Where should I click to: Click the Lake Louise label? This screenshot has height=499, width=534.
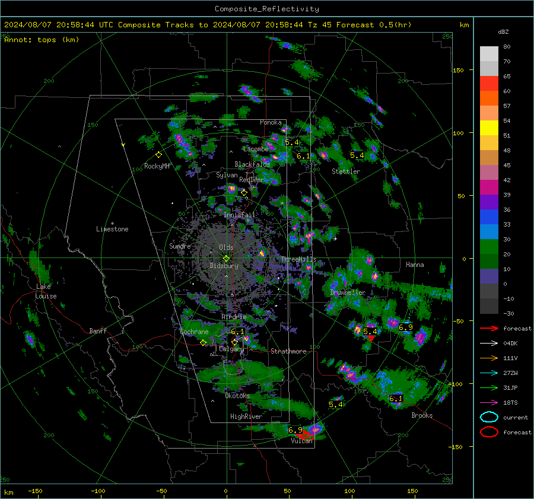(46, 291)
